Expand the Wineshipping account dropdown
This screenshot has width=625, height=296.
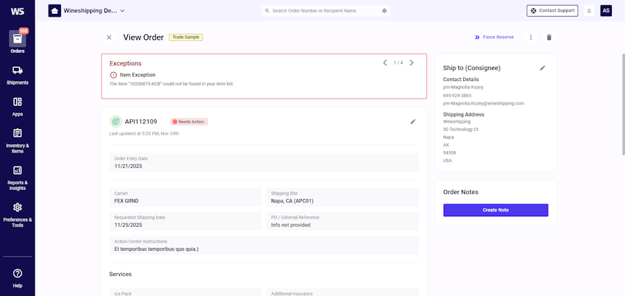(x=122, y=11)
